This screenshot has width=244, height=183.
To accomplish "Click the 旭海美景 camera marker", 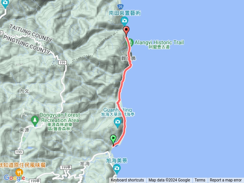I will pyautogui.click(x=117, y=169).
